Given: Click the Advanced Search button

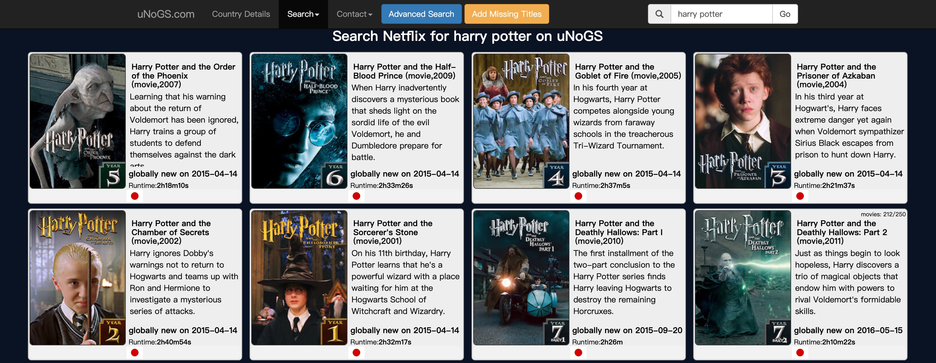Looking at the screenshot, I should (x=421, y=14).
